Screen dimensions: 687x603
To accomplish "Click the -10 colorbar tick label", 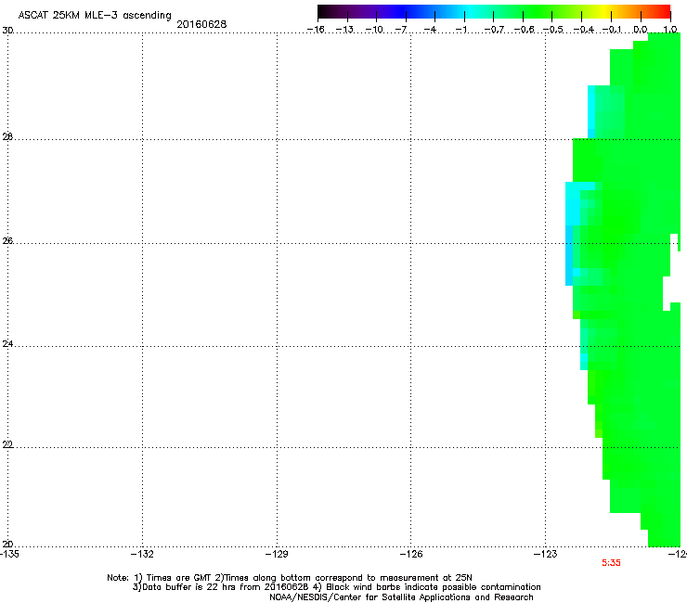I will point(374,30).
